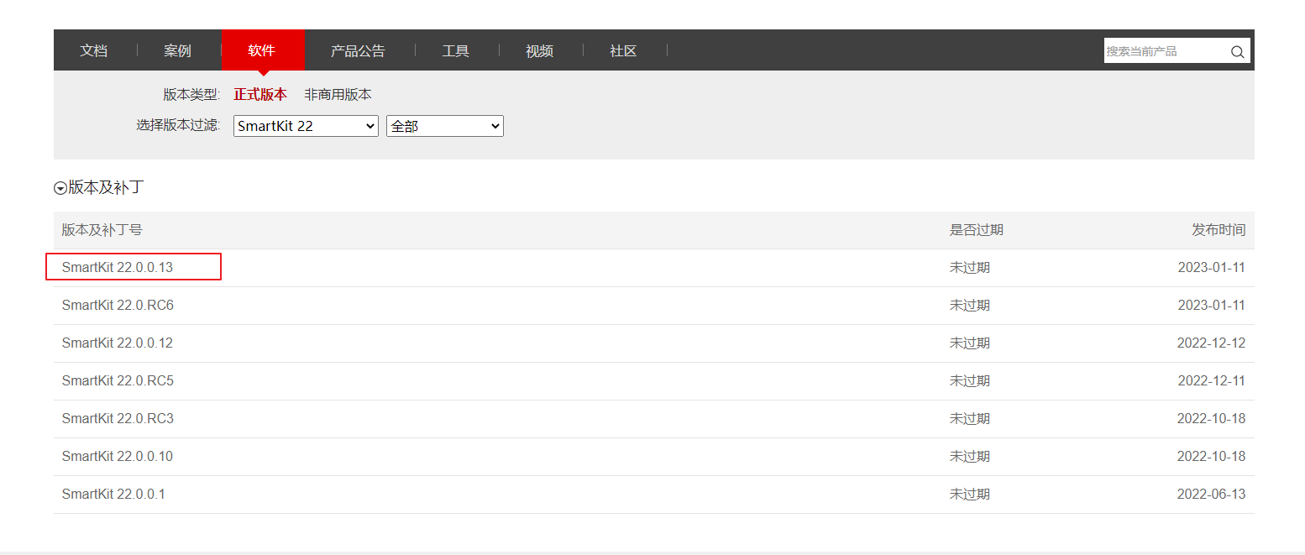Open the 工具 tab
The width and height of the screenshot is (1305, 555).
(456, 50)
